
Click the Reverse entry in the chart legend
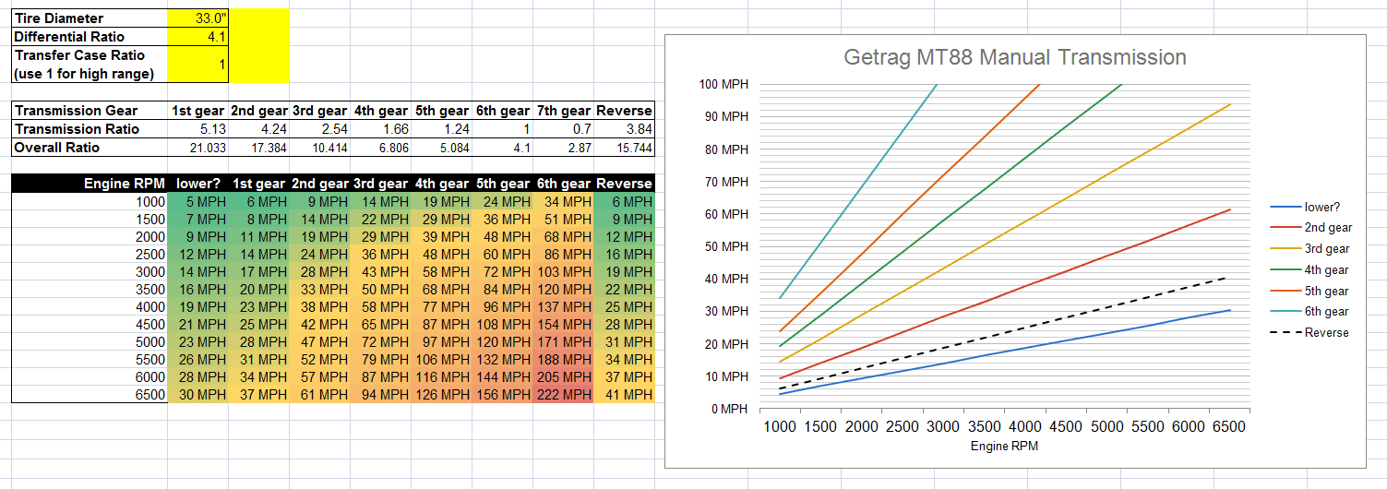pos(1326,332)
